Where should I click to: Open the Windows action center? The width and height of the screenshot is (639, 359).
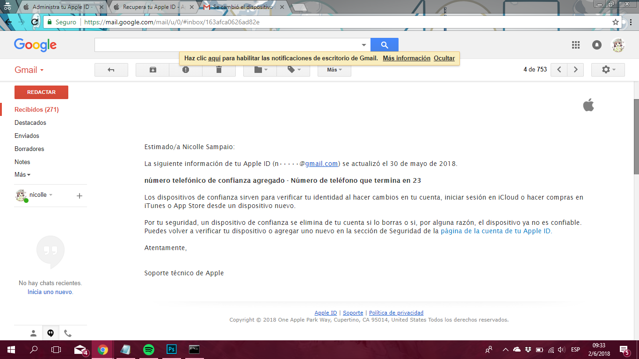(624, 350)
